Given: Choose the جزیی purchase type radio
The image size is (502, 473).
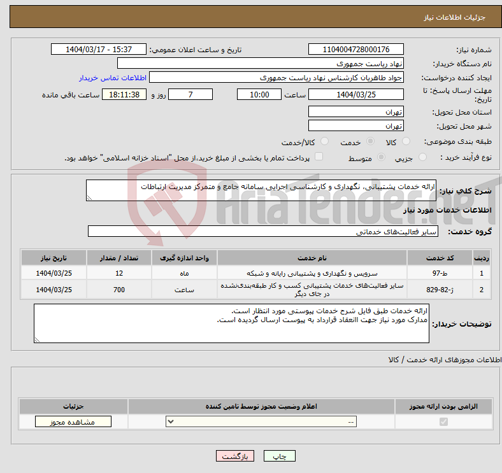Looking at the screenshot, I should click(x=422, y=157).
